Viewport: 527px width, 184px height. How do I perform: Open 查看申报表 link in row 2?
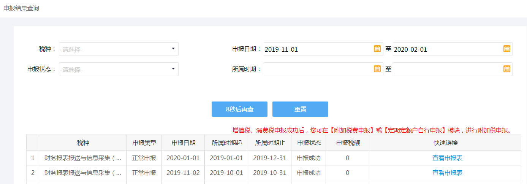447,173
